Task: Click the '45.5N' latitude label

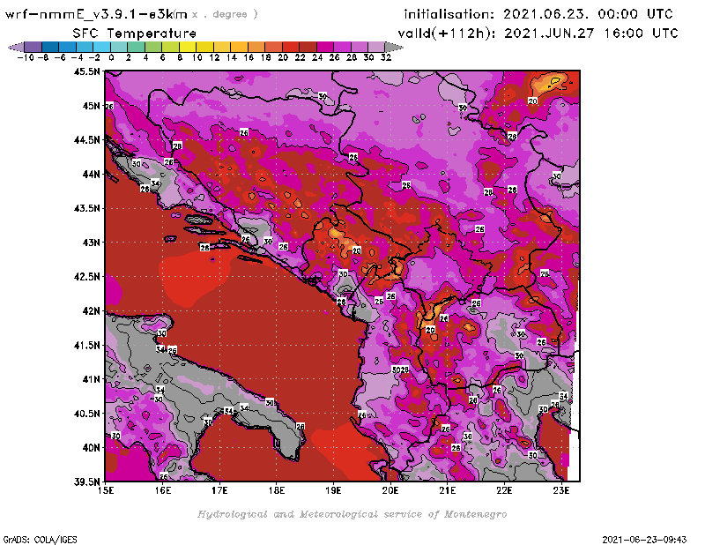Action: pos(86,71)
